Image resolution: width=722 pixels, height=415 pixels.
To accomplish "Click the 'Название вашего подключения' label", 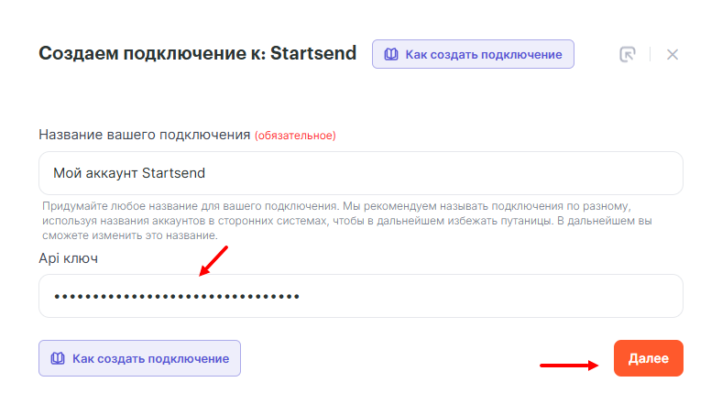I will [145, 135].
